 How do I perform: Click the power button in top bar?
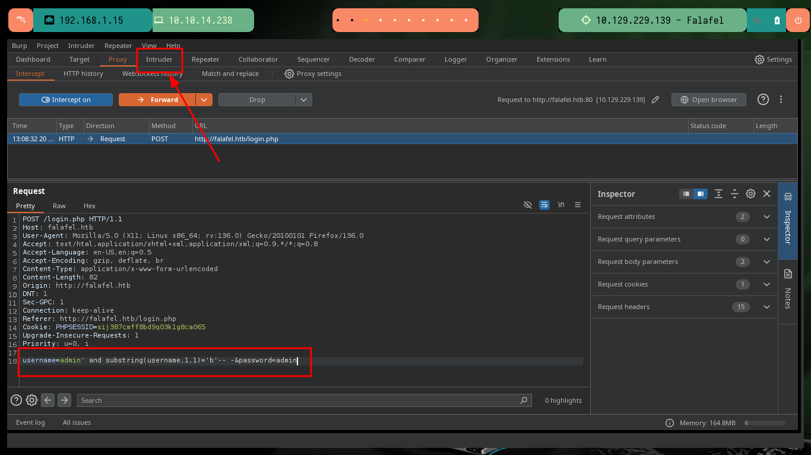tap(797, 20)
